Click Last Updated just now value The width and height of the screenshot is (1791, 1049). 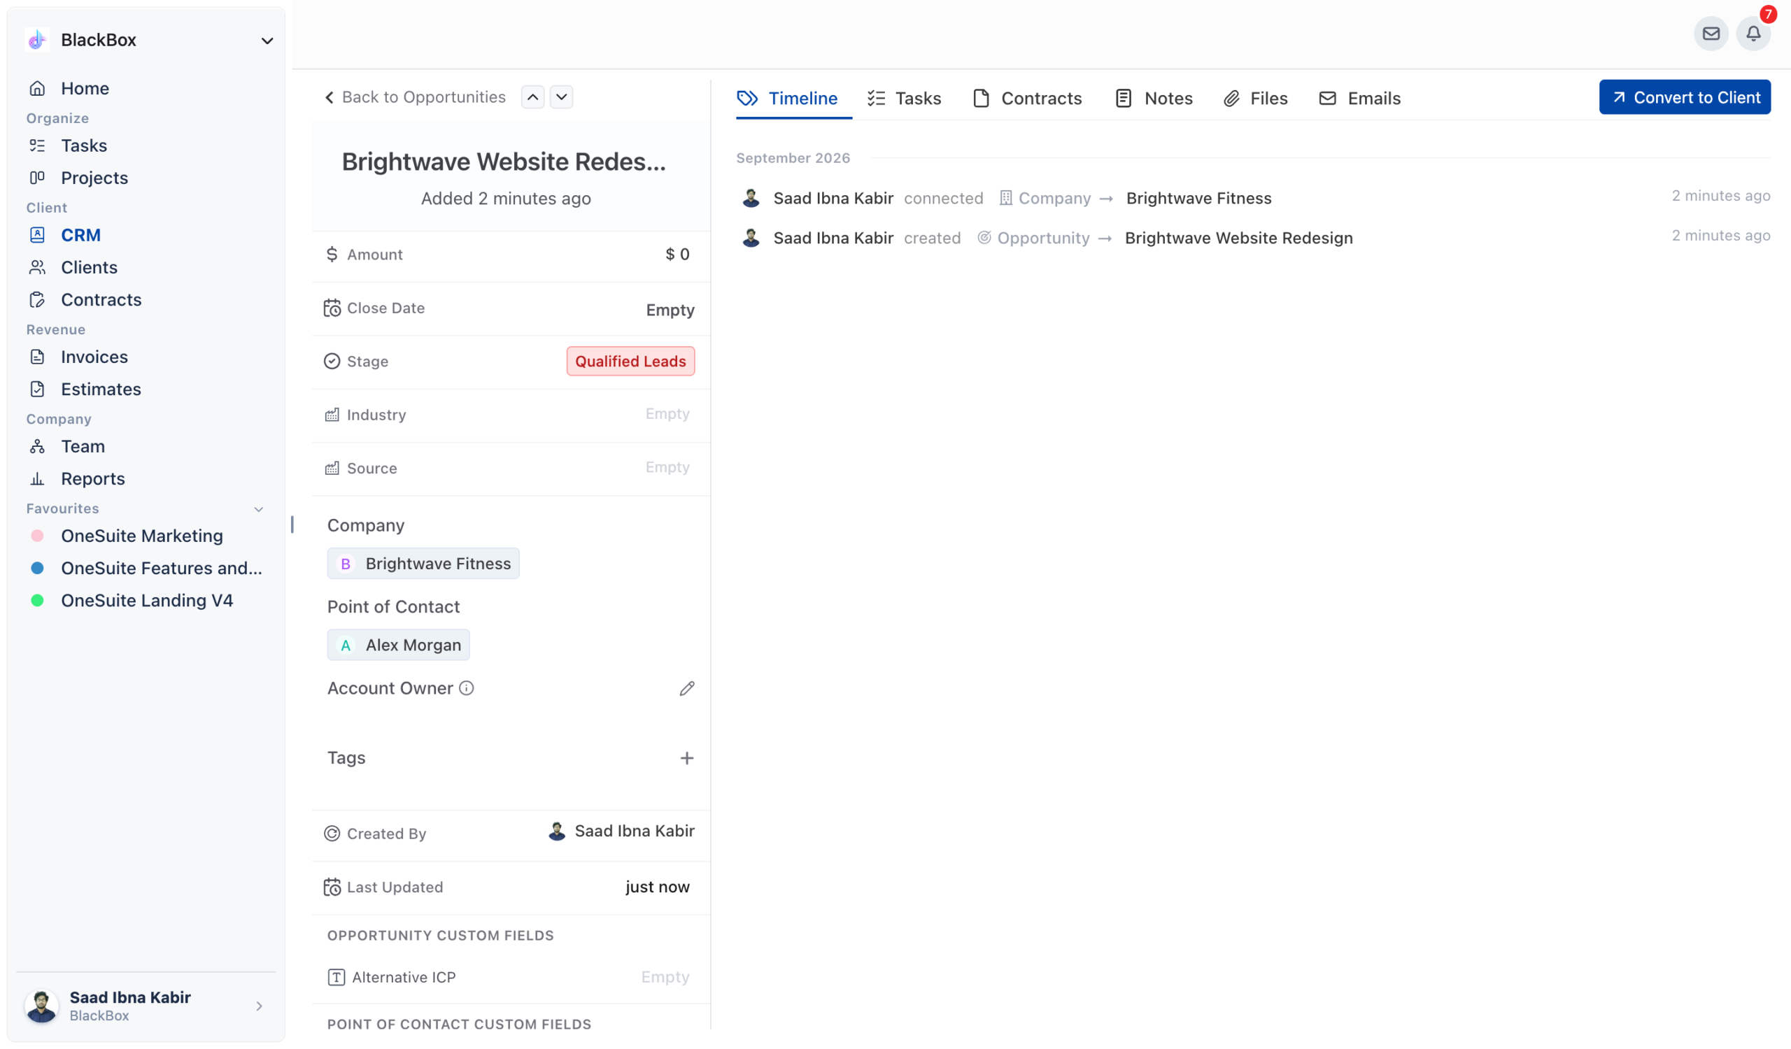(x=658, y=886)
